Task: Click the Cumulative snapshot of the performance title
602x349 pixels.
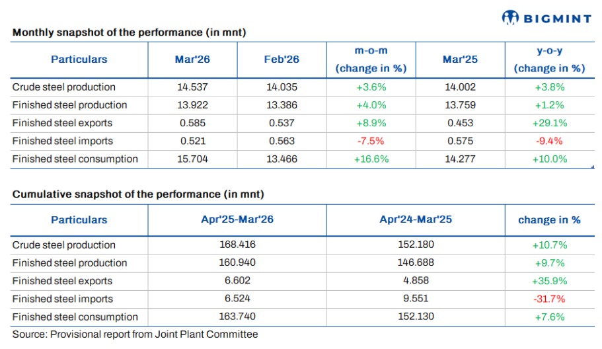Action: pyautogui.click(x=138, y=194)
